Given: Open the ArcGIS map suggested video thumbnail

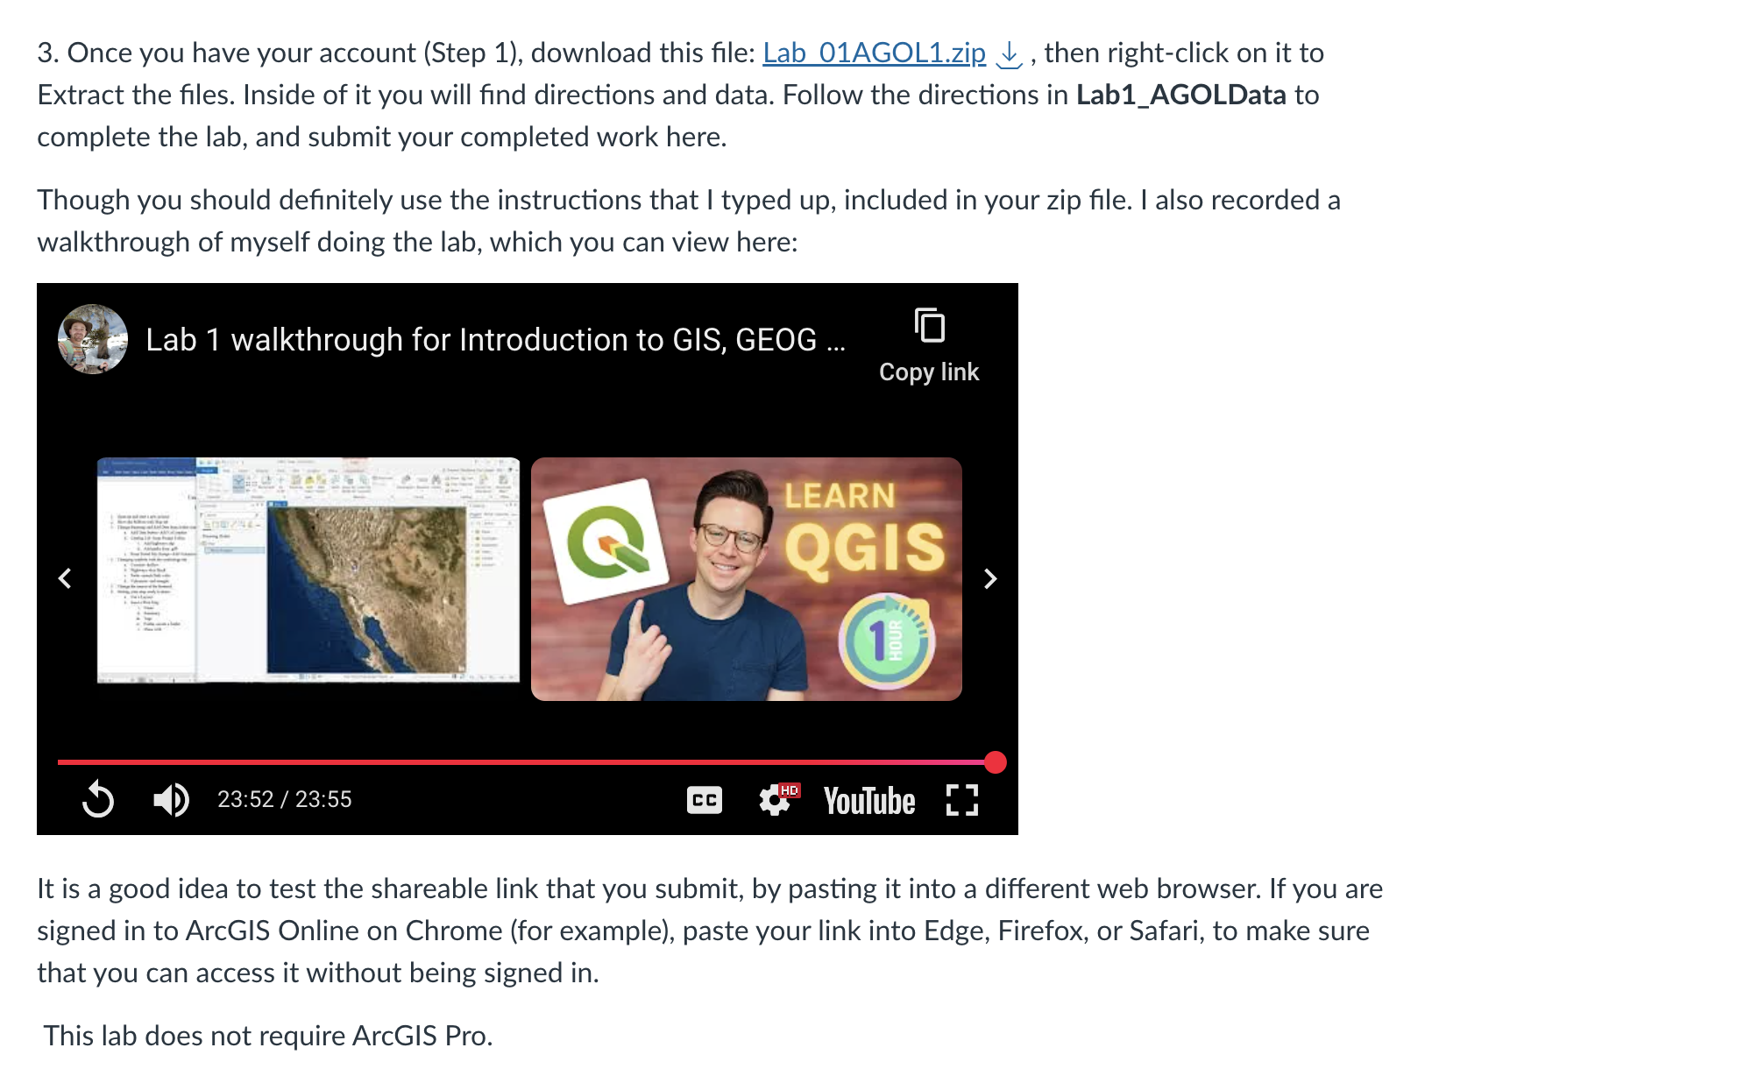Looking at the screenshot, I should click(x=308, y=570).
